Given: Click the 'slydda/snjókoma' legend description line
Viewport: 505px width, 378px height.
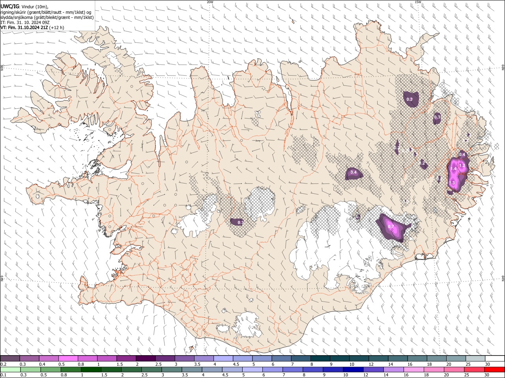Looking at the screenshot, I should click(x=47, y=17).
